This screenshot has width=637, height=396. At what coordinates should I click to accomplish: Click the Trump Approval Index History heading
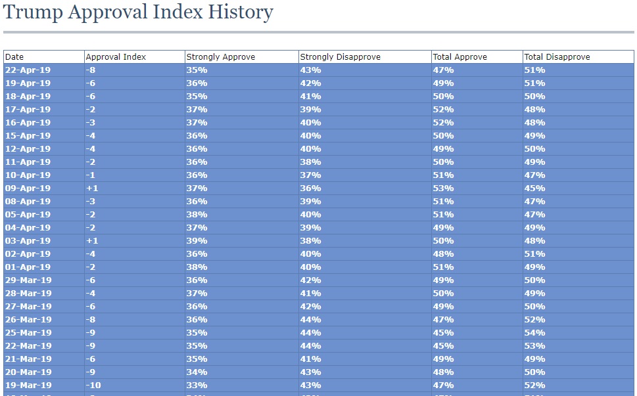point(138,12)
